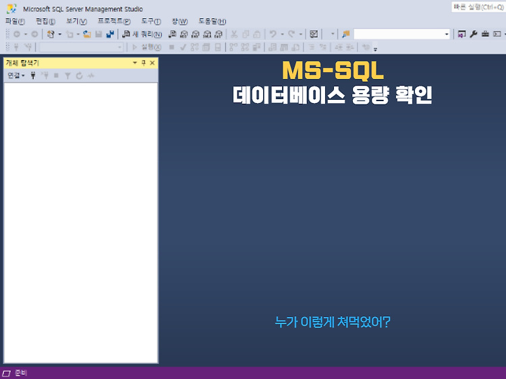Click the Paste clipboard icon

point(257,34)
